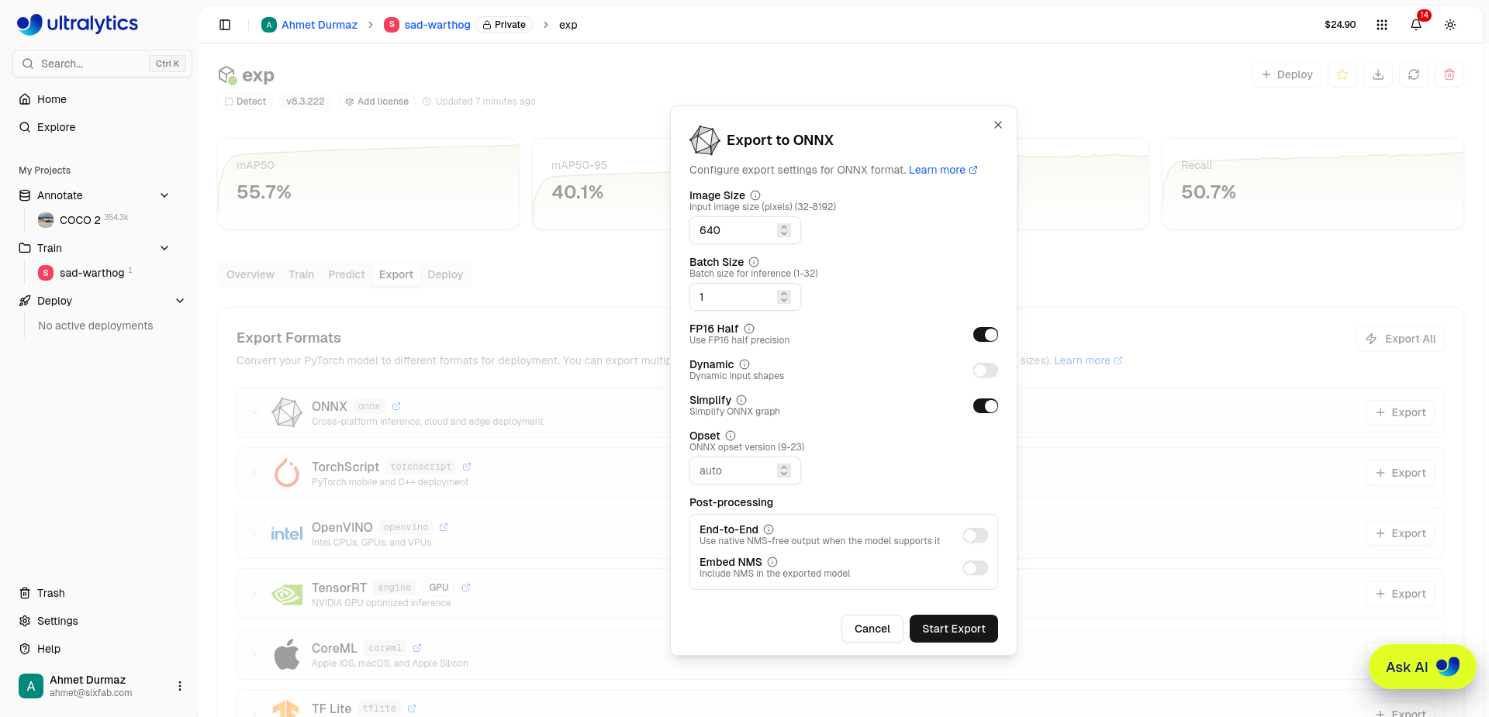Screen dimensions: 1489x717
Task: Click the Batch Size info icon
Action: [x=754, y=262]
